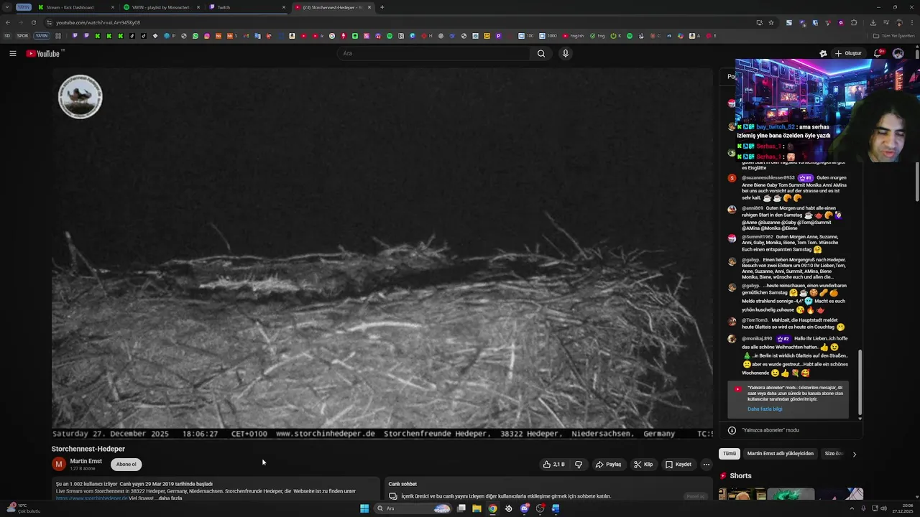Open the Martin Ernst channel avatar

coord(59,464)
